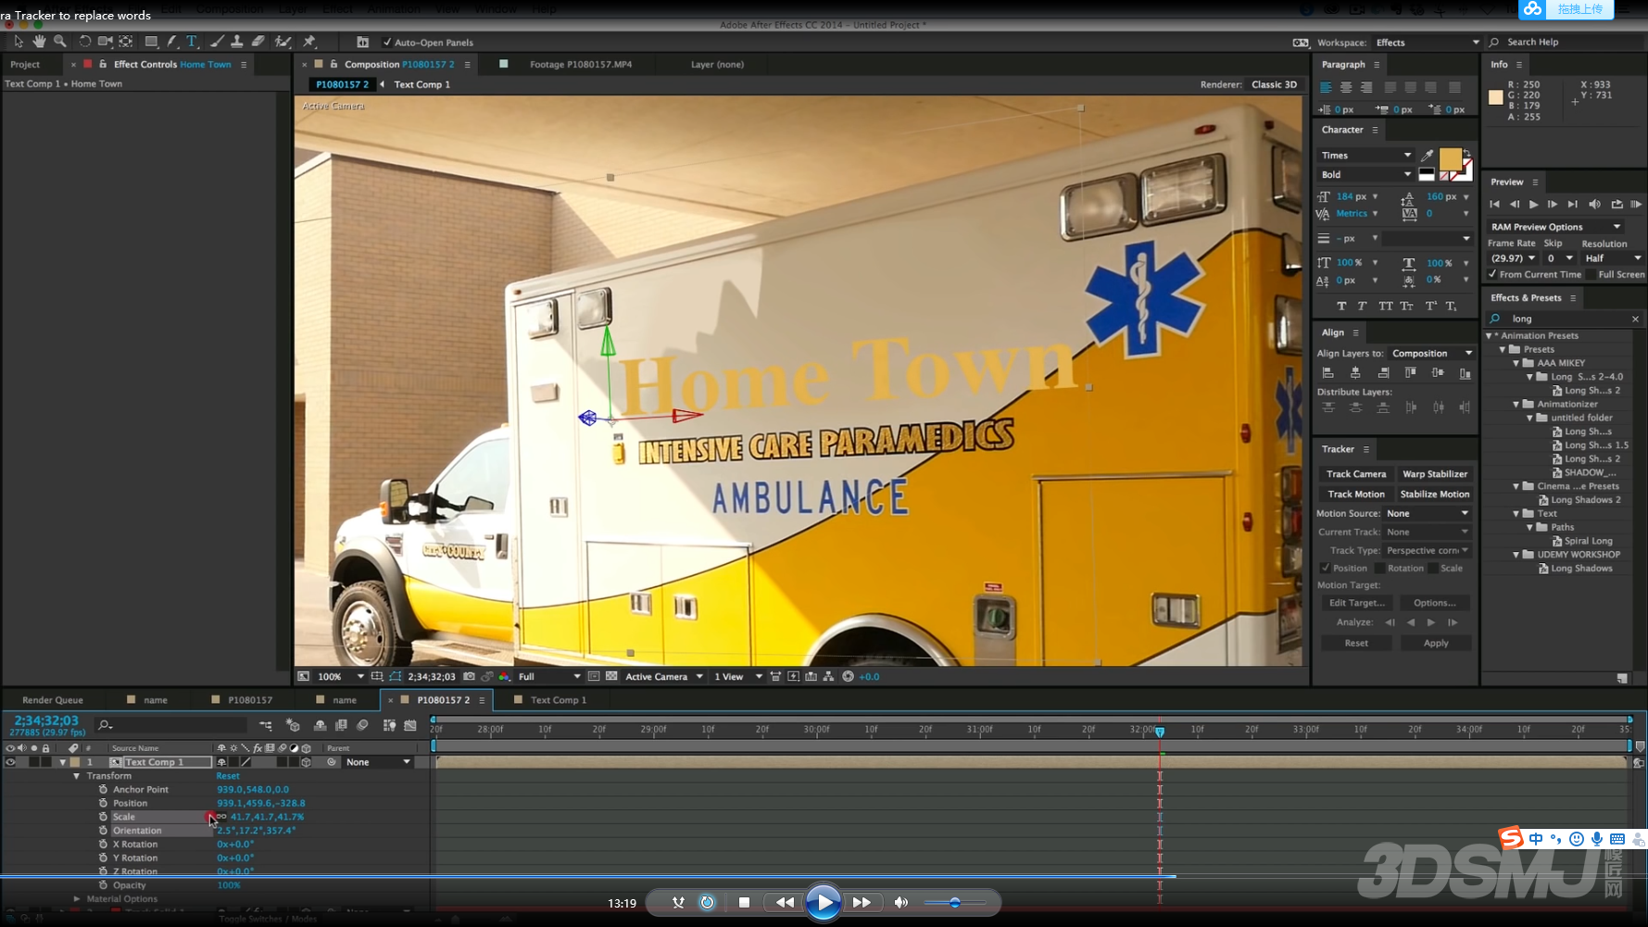This screenshot has height=927, width=1648.
Task: Open the Times font family dropdown
Action: [1365, 156]
